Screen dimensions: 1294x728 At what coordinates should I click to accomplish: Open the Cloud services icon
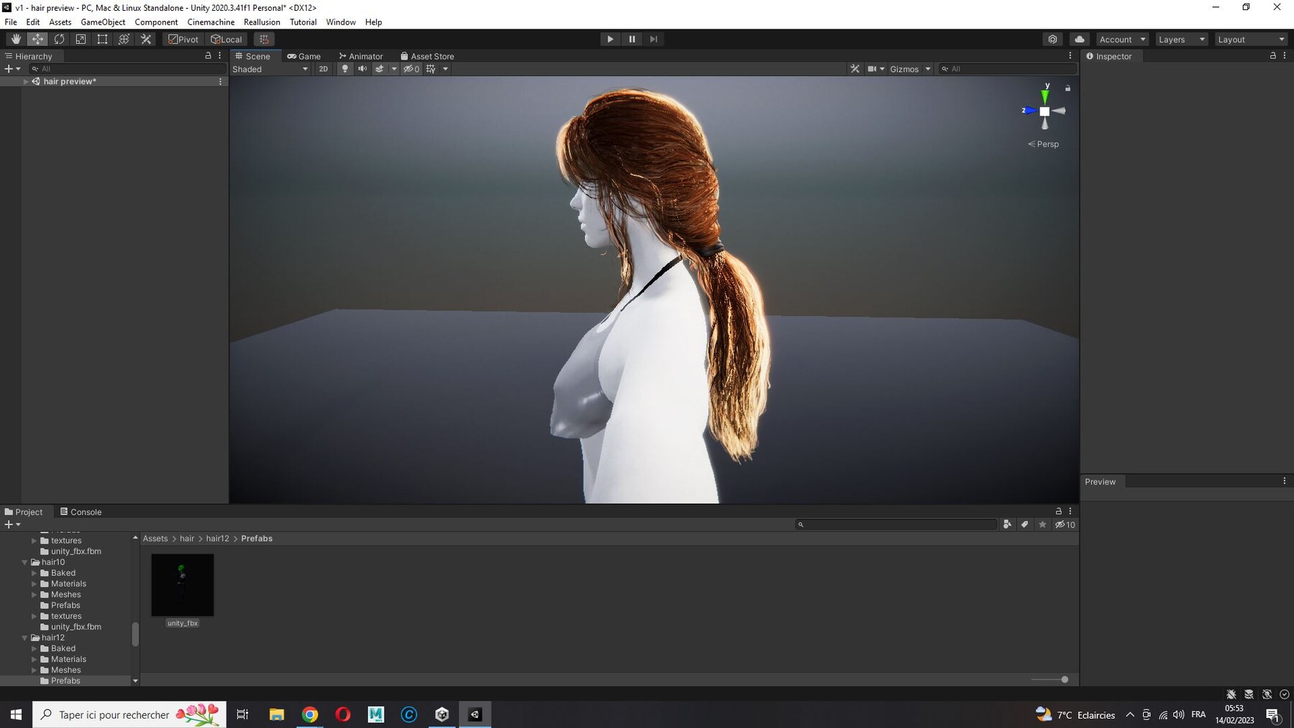[1080, 40]
